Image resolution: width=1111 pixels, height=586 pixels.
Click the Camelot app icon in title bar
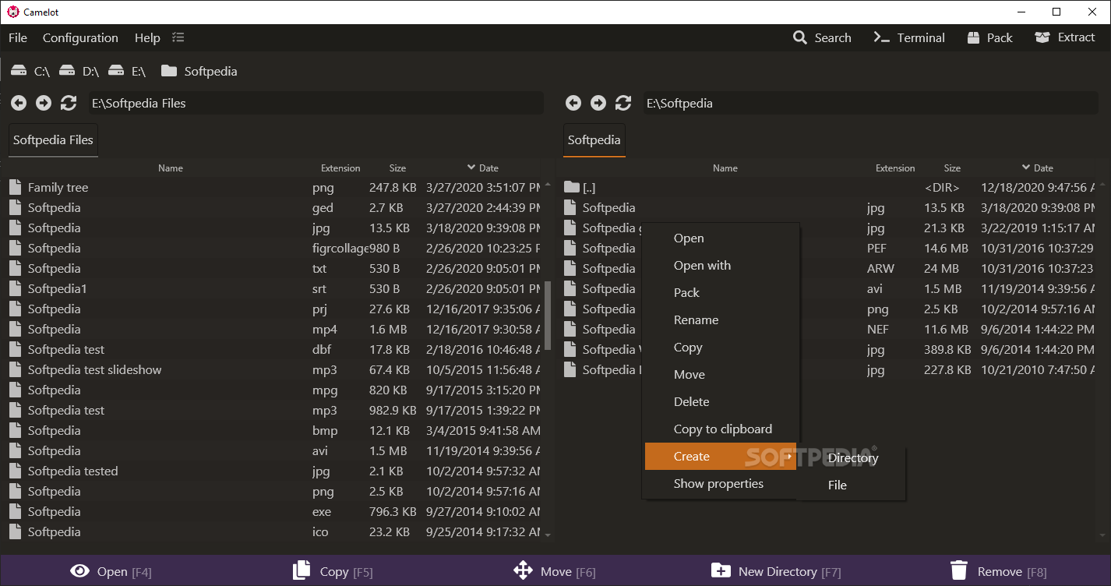point(13,12)
